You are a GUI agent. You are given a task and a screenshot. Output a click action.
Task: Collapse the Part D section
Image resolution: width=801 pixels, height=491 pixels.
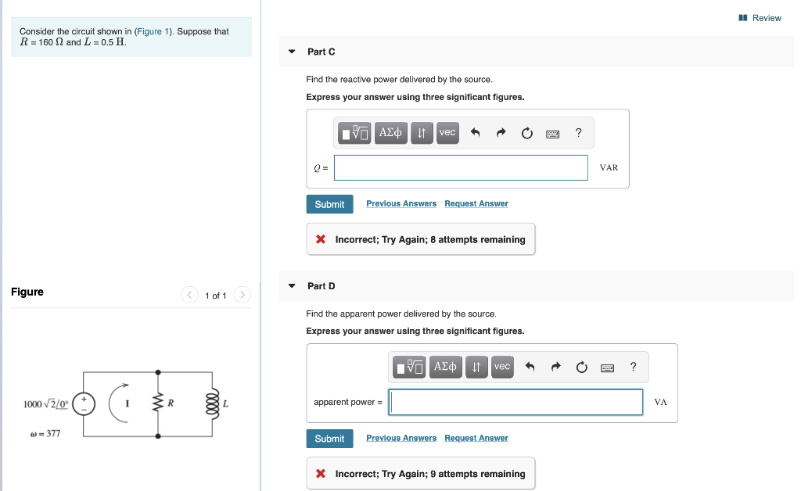[292, 286]
